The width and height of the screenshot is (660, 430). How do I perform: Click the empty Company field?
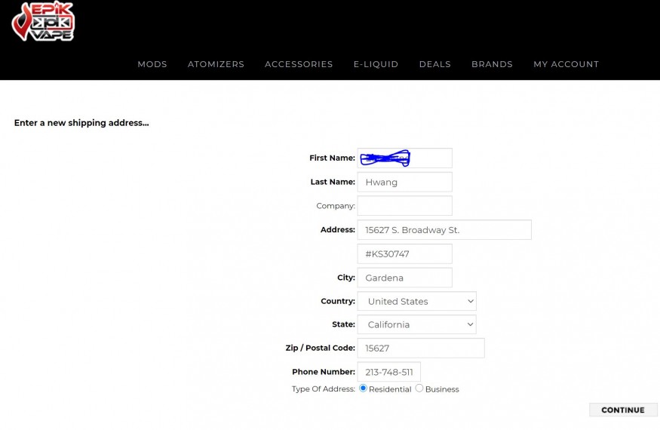tap(404, 206)
